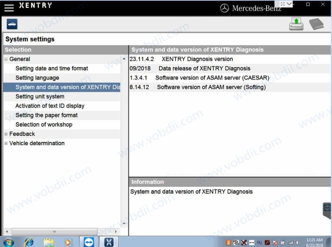Click the Adobe Reader tray icon
The width and height of the screenshot is (332, 247).
tap(267, 242)
